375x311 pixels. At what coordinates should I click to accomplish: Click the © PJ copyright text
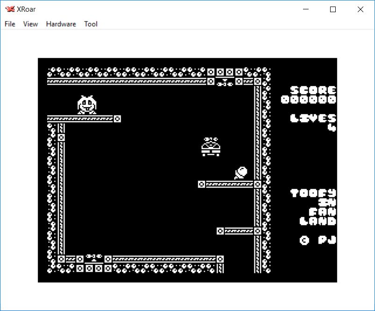coord(317,240)
